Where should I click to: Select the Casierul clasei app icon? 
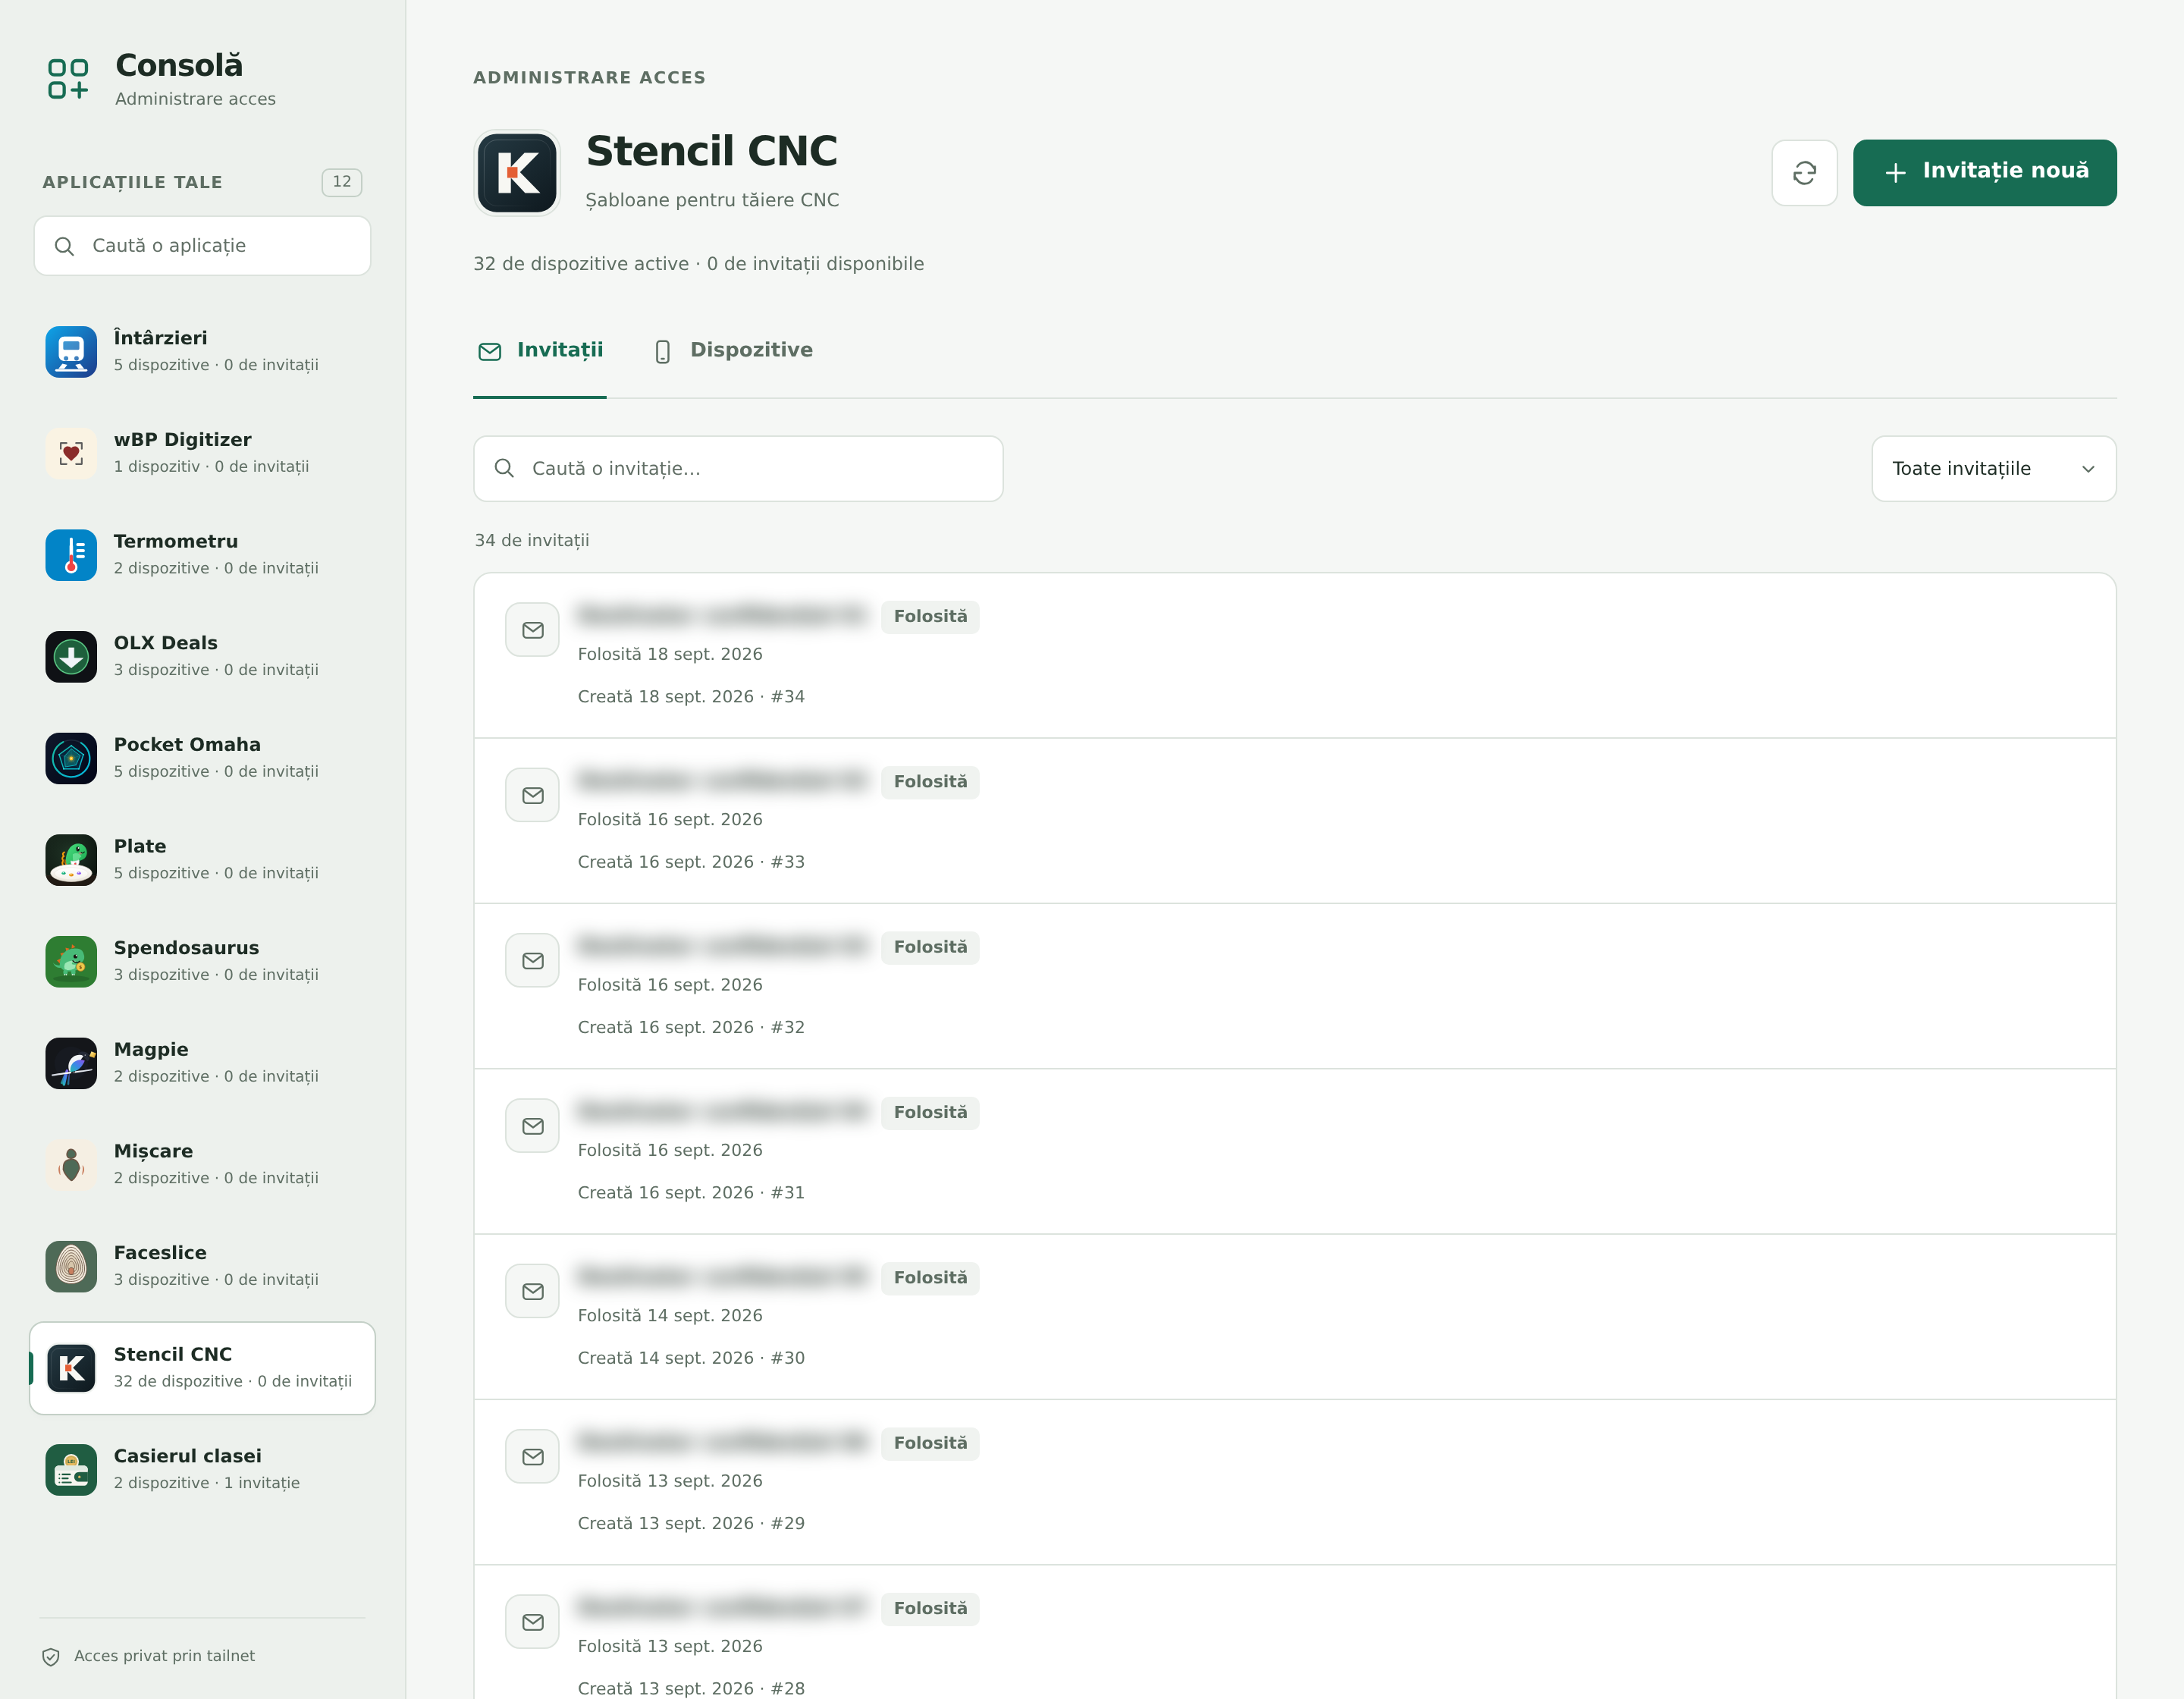point(71,1470)
